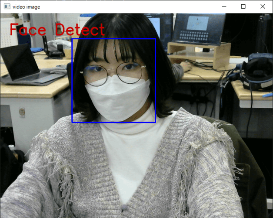The image size is (273, 218).
Task: Maximize the video image window
Action: coord(243,7)
